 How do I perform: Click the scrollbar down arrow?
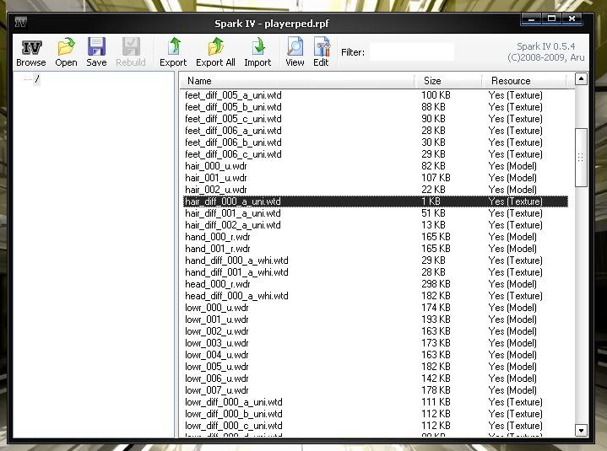(581, 430)
